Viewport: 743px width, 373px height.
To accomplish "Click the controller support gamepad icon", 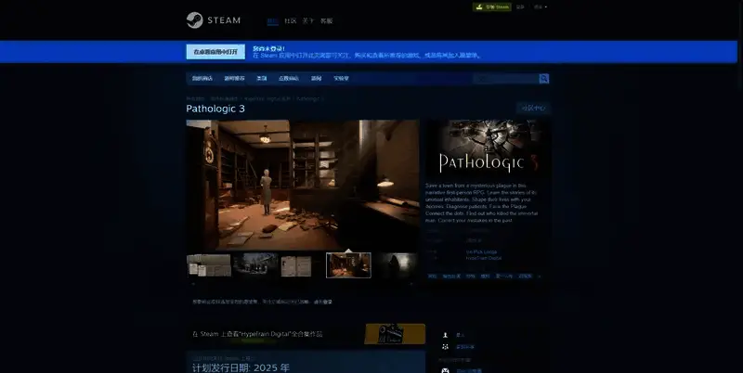I will tap(446, 369).
